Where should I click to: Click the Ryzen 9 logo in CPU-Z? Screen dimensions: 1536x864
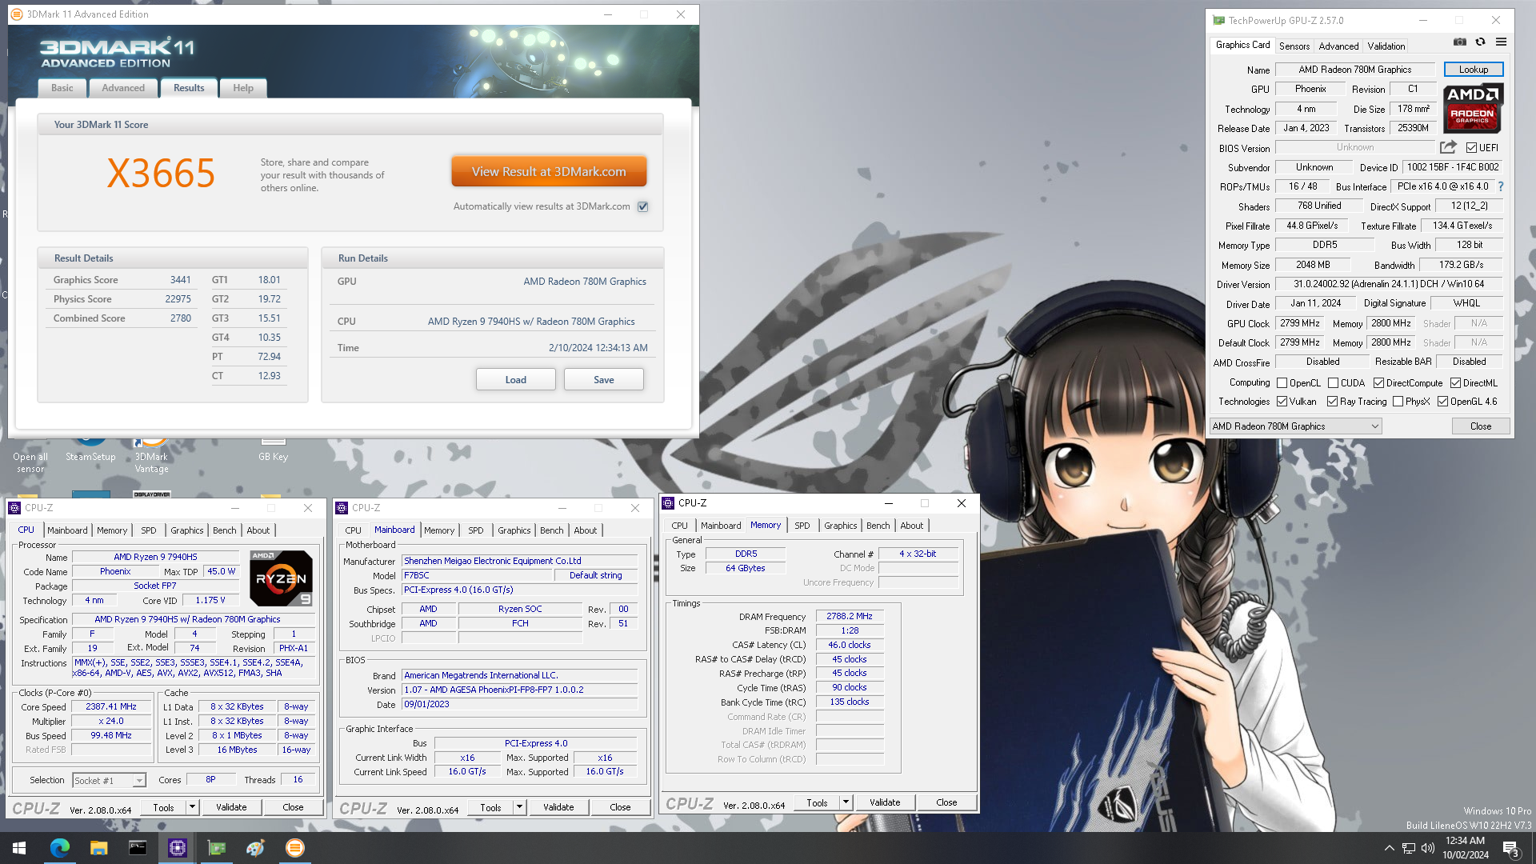point(281,578)
